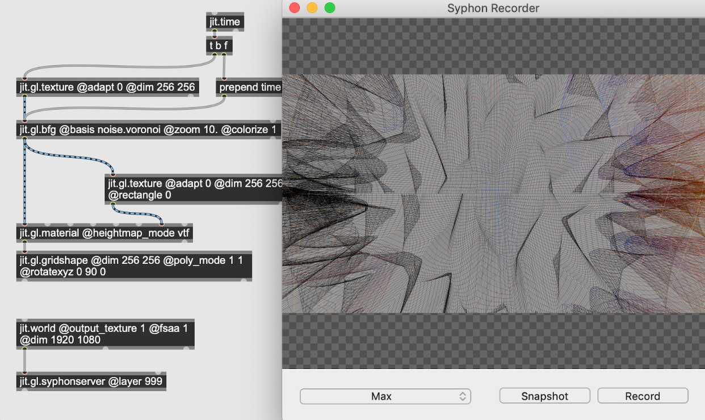The width and height of the screenshot is (705, 420).
Task: Click the Syphon Recorder video preview
Action: coord(493,194)
